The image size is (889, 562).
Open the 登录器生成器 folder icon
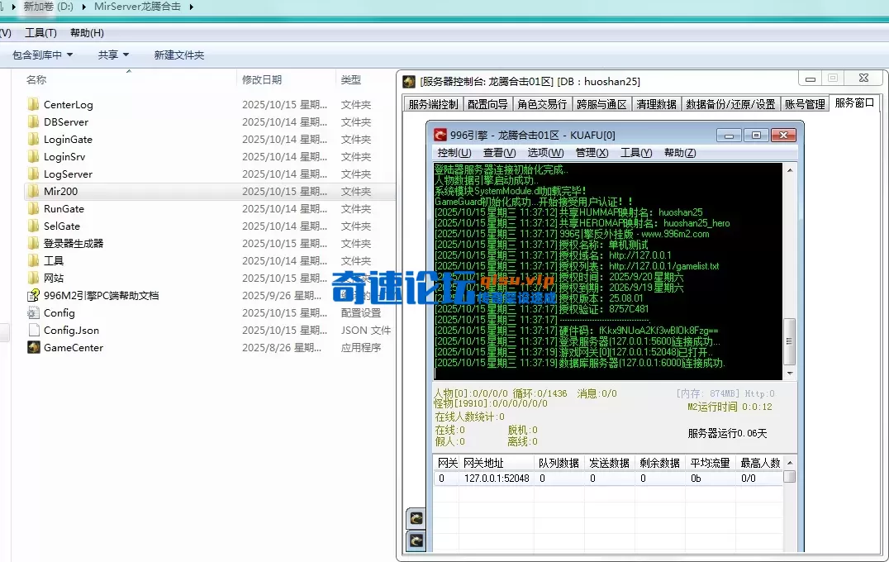click(x=33, y=243)
